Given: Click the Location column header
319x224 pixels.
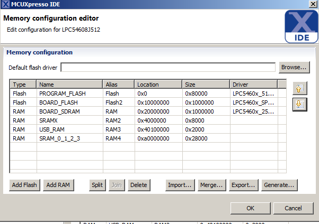Looking at the screenshot, I should [x=158, y=85].
